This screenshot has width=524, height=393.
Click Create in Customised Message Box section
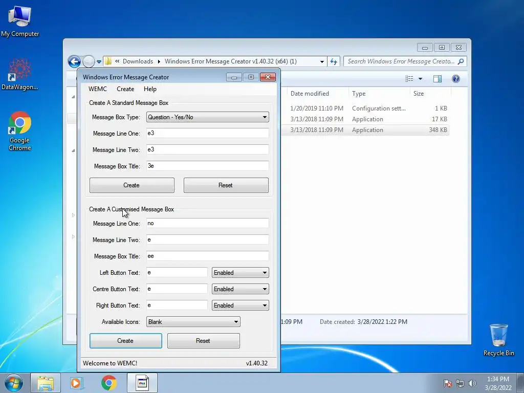click(126, 341)
